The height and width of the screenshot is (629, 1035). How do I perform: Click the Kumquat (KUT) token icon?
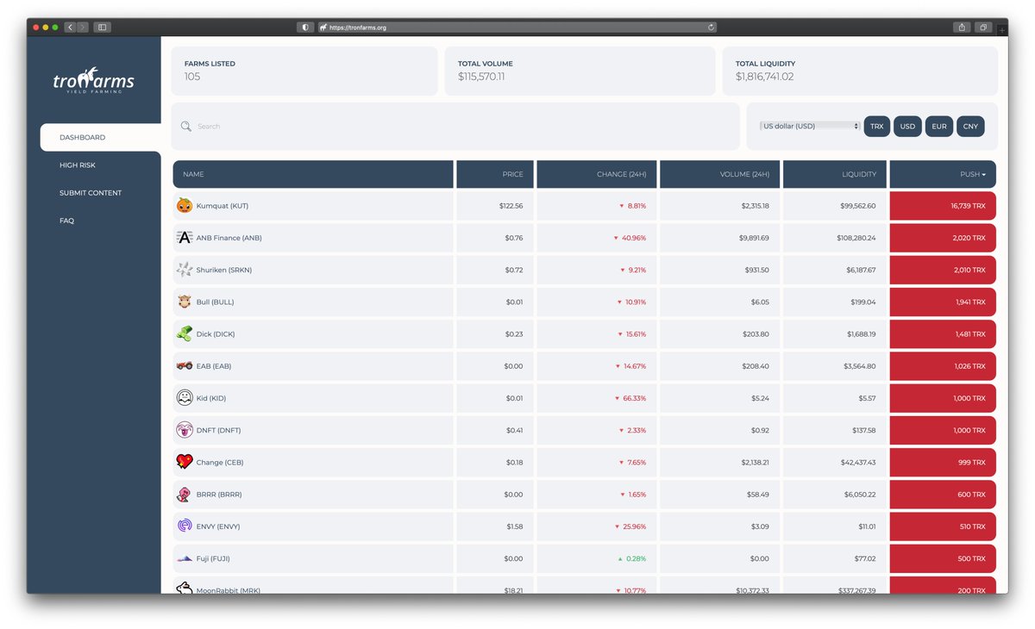(x=184, y=206)
